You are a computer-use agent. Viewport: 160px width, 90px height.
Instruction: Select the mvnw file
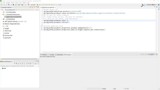click(7, 33)
